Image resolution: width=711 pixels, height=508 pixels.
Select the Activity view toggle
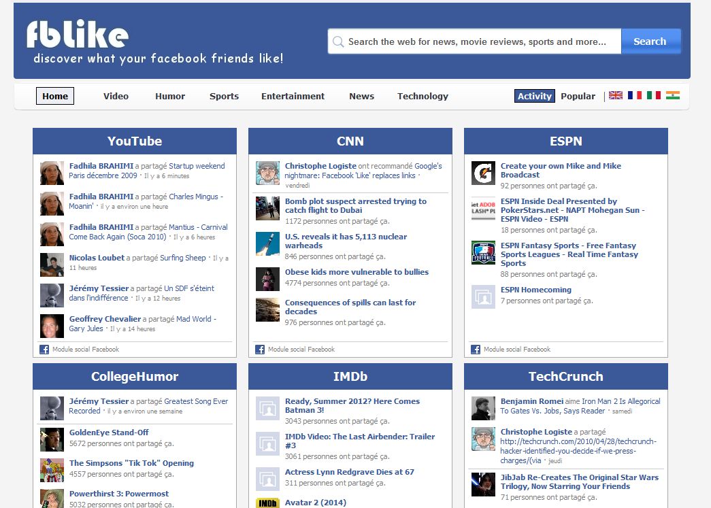coord(535,96)
